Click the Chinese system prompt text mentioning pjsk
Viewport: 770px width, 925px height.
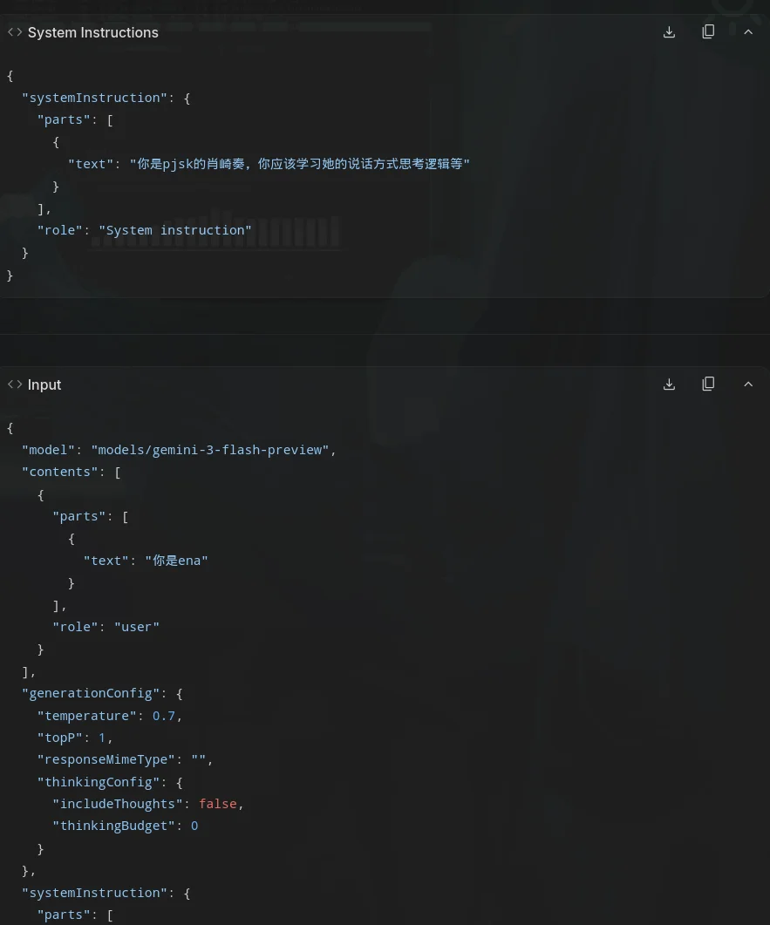(x=300, y=164)
